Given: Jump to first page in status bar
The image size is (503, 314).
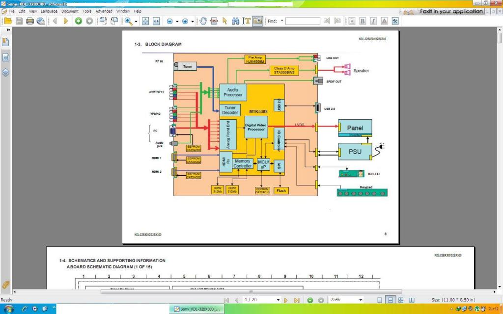Looking at the screenshot, I should coord(226,300).
